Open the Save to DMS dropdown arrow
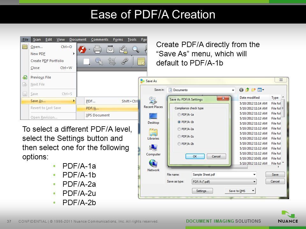This screenshot has height=229, width=306. 253,191
